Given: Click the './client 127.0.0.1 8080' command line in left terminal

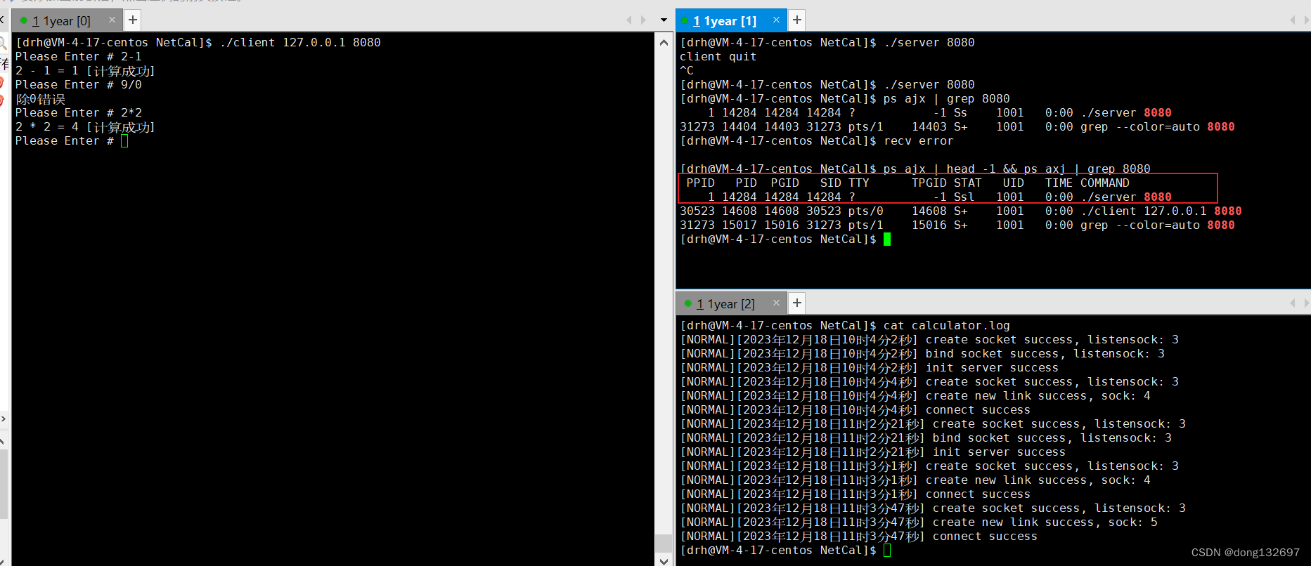Looking at the screenshot, I should pyautogui.click(x=198, y=43).
